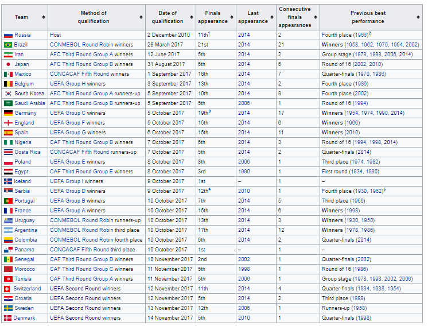Click the Saudi Arabia flag icon
Viewport: 428px width, 326px height.
[x=8, y=103]
